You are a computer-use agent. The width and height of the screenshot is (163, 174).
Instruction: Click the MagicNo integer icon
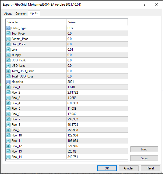click(x=8, y=82)
